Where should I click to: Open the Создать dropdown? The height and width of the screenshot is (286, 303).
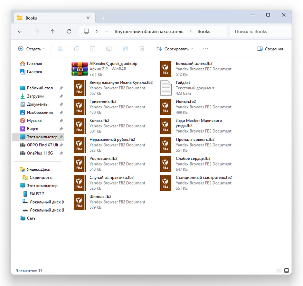pyautogui.click(x=32, y=49)
